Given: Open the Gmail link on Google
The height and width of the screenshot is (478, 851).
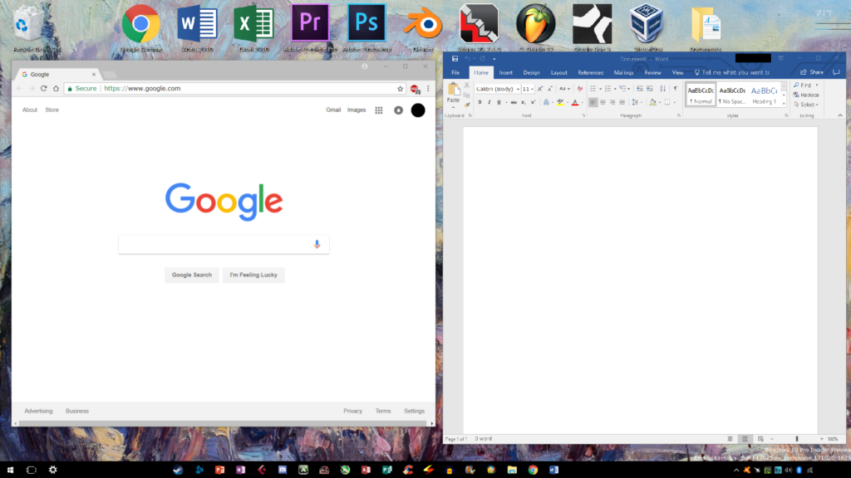Looking at the screenshot, I should coord(333,110).
